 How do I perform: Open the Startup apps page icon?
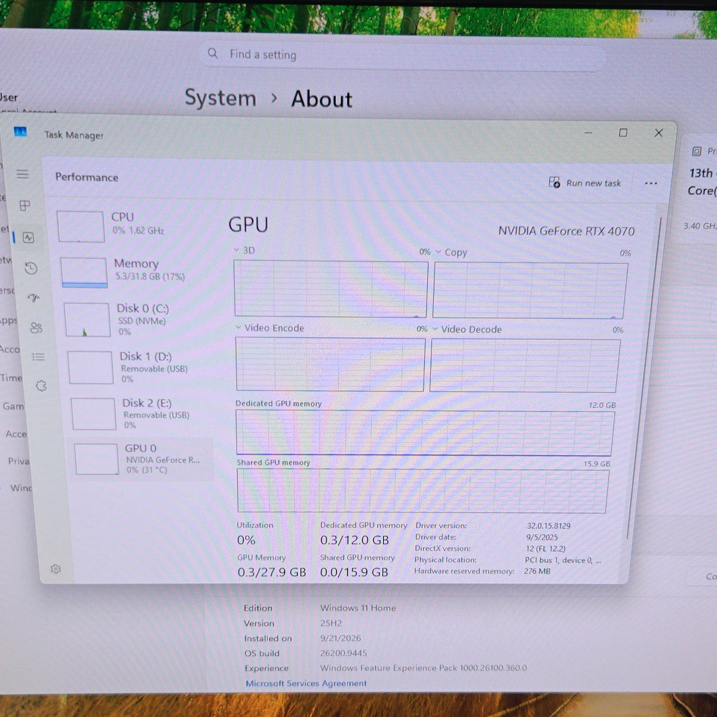click(34, 298)
